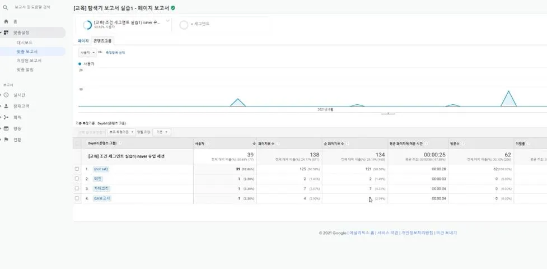Click the chart collapse handle below graph
547x269 pixels.
[x=388, y=113]
